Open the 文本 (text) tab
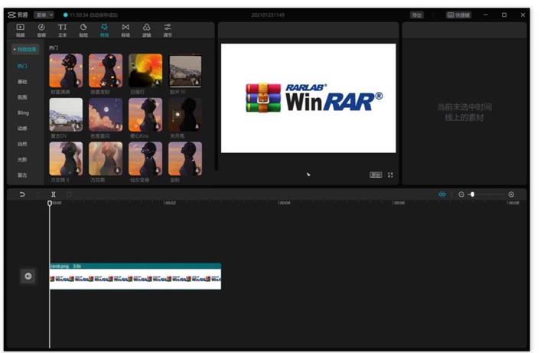557x353 pixels. [x=62, y=30]
